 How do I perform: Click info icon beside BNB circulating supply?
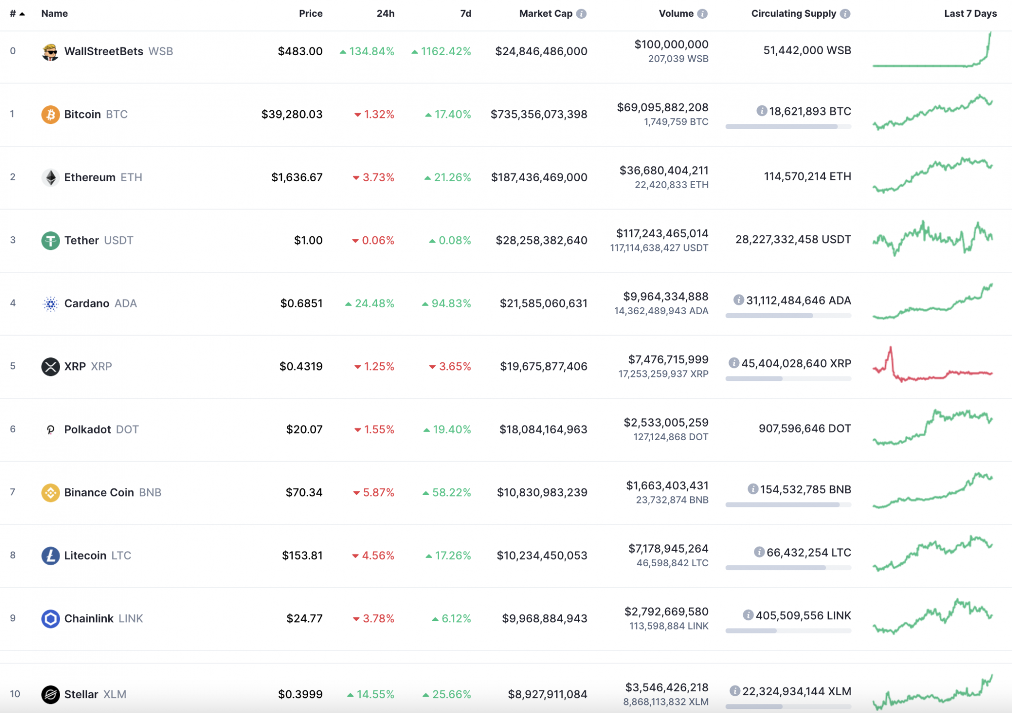click(x=753, y=489)
